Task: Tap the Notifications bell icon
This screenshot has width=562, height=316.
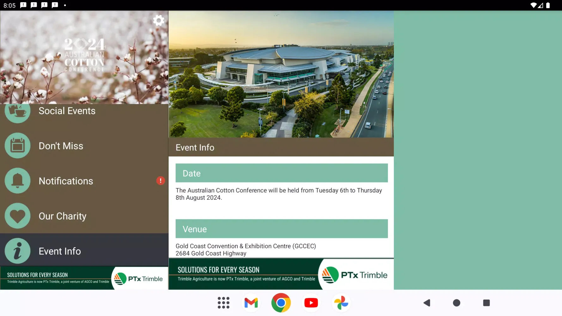Action: pyautogui.click(x=17, y=180)
